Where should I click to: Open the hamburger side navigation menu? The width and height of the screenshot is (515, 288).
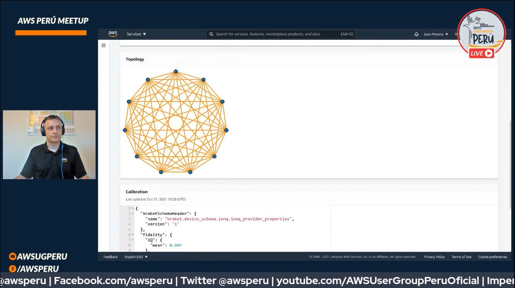coord(104,45)
